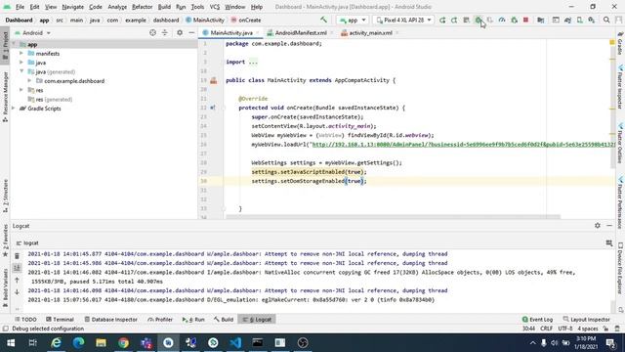This screenshot has width=625, height=352.
Task: Expand the res folder arrow above res (generated)
Action: [x=21, y=90]
